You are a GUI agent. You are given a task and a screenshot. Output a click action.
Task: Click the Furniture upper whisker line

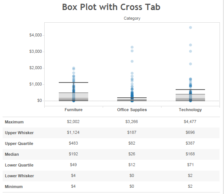point(73,83)
